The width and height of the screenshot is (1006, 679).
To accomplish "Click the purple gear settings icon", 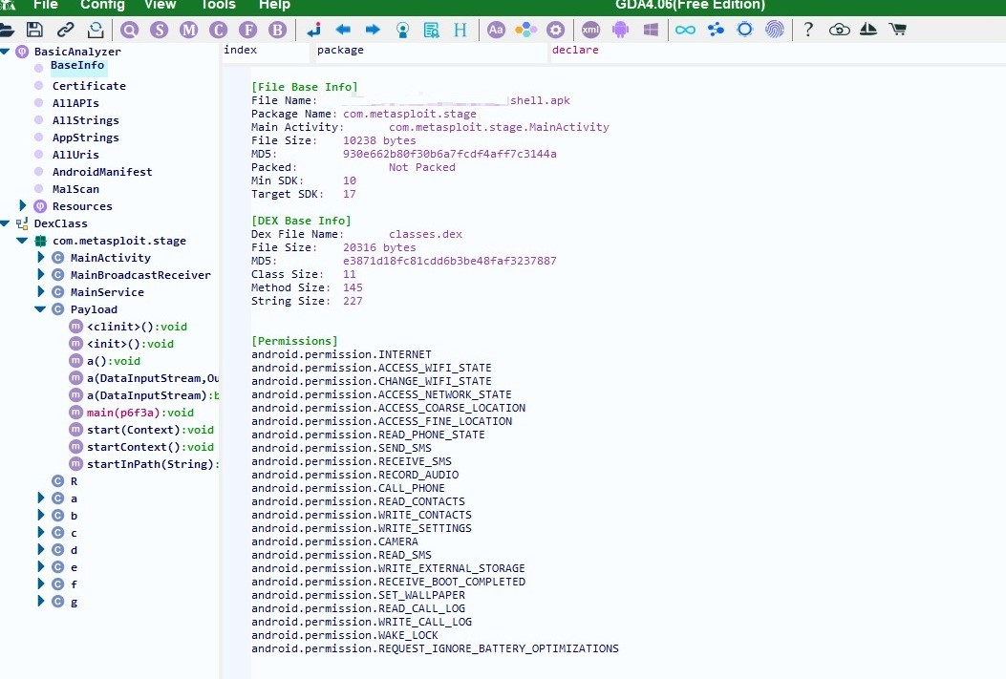I will tap(556, 30).
